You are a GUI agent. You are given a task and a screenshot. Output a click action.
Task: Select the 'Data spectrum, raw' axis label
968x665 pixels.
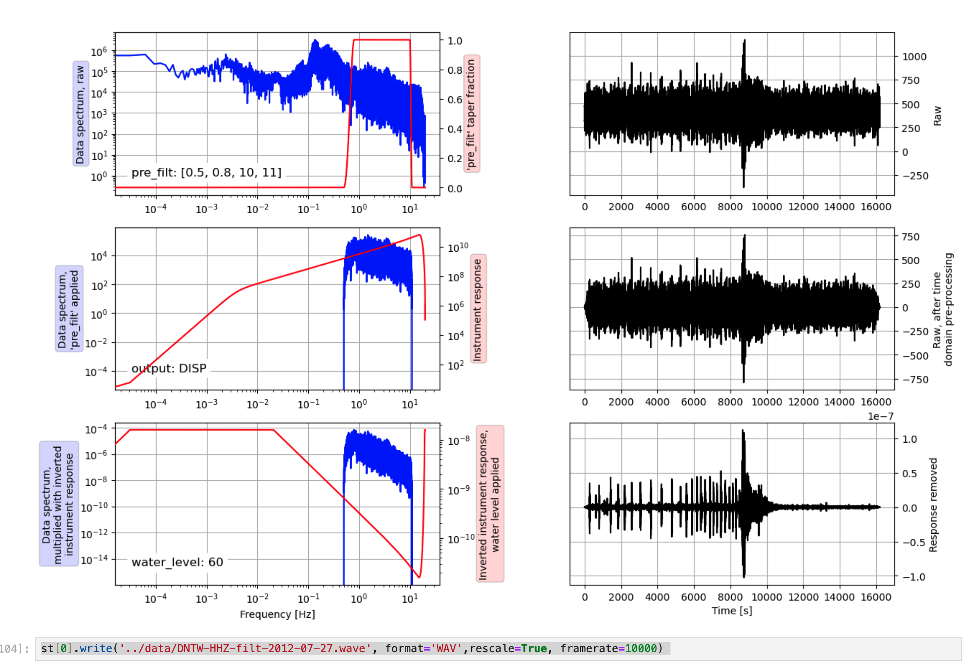[x=80, y=114]
